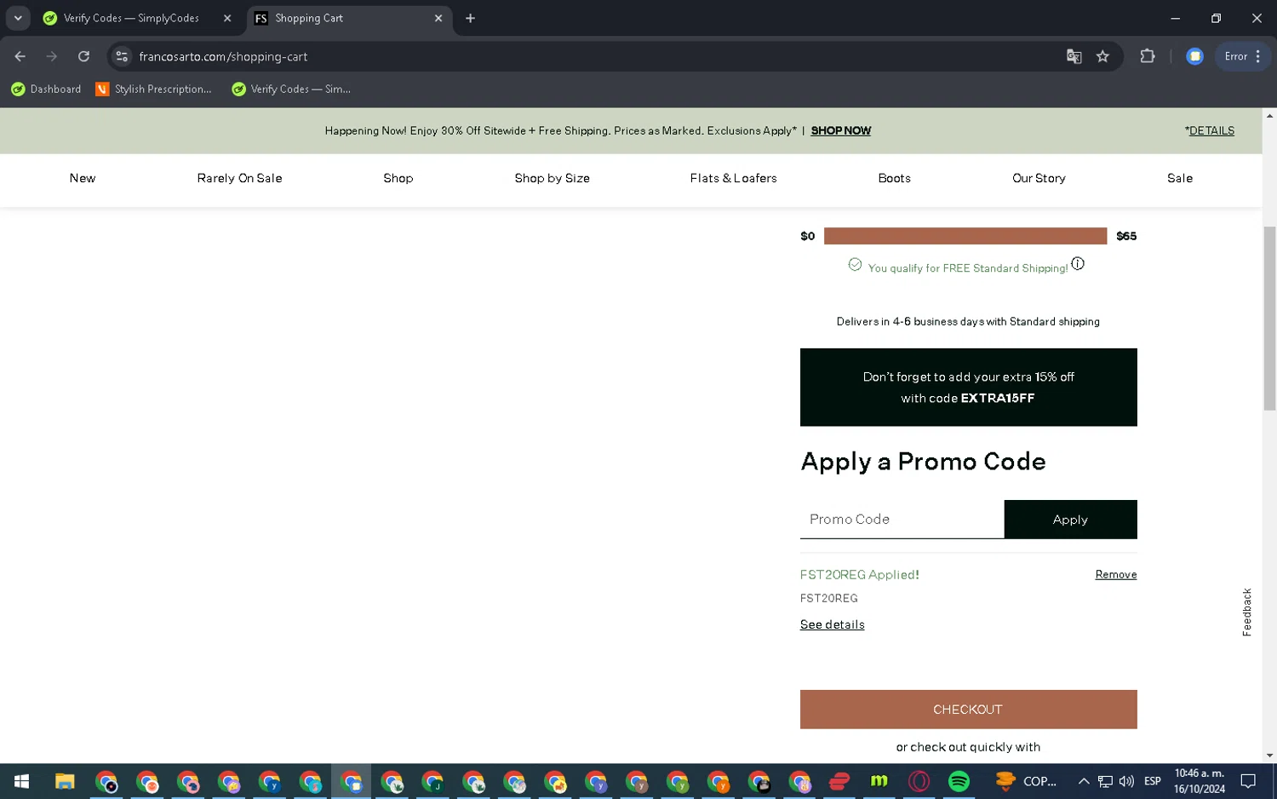The image size is (1277, 799).
Task: Switch to the Verify Codes — SimplyCodes tab
Action: [130, 18]
